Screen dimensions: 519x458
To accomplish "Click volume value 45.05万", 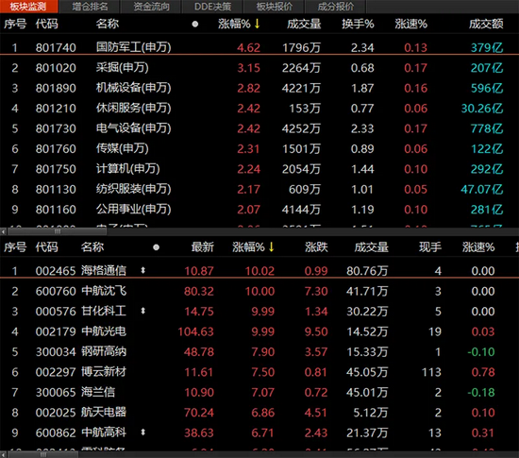I will [x=367, y=372].
